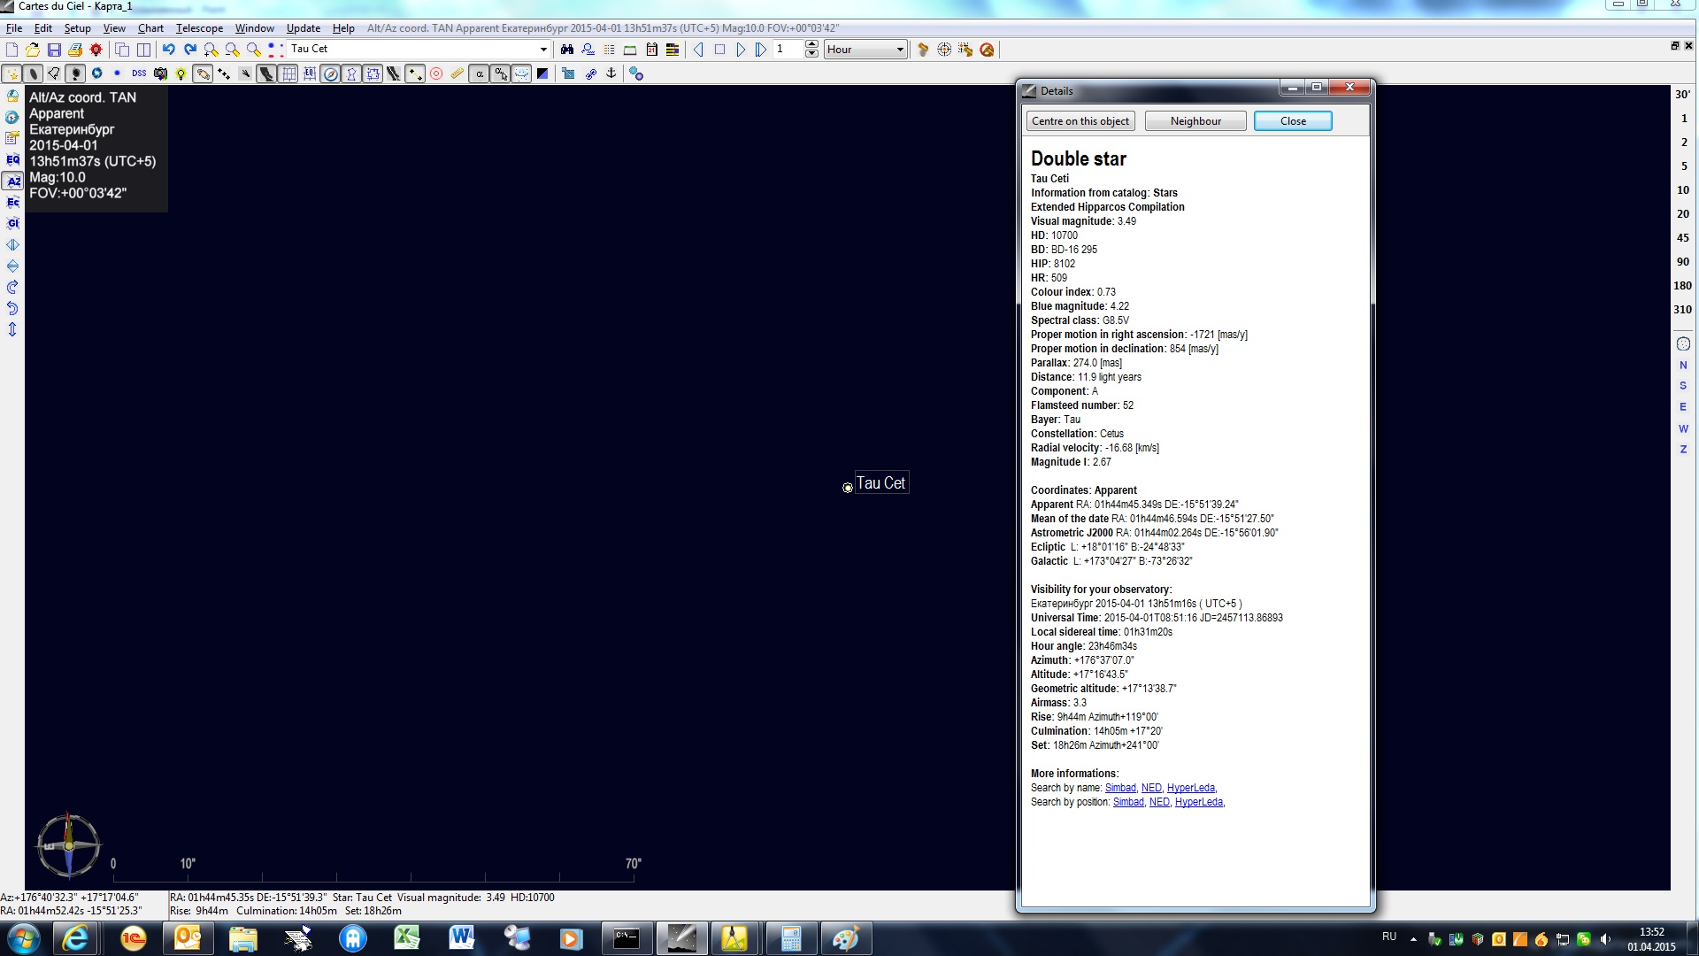Image resolution: width=1699 pixels, height=956 pixels.
Task: Step time forward with the right arrow
Action: point(741,50)
